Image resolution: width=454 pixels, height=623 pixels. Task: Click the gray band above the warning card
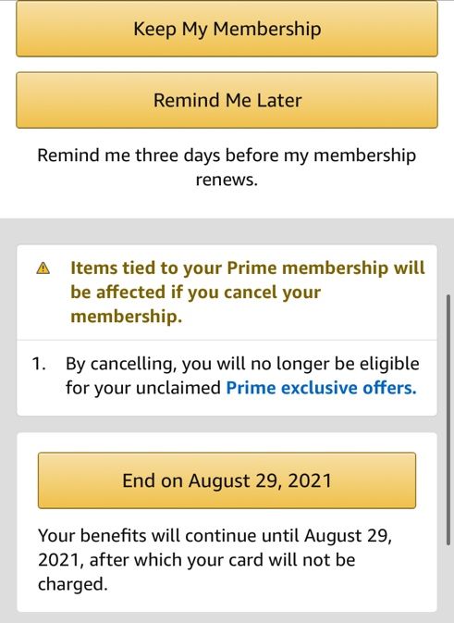227,231
